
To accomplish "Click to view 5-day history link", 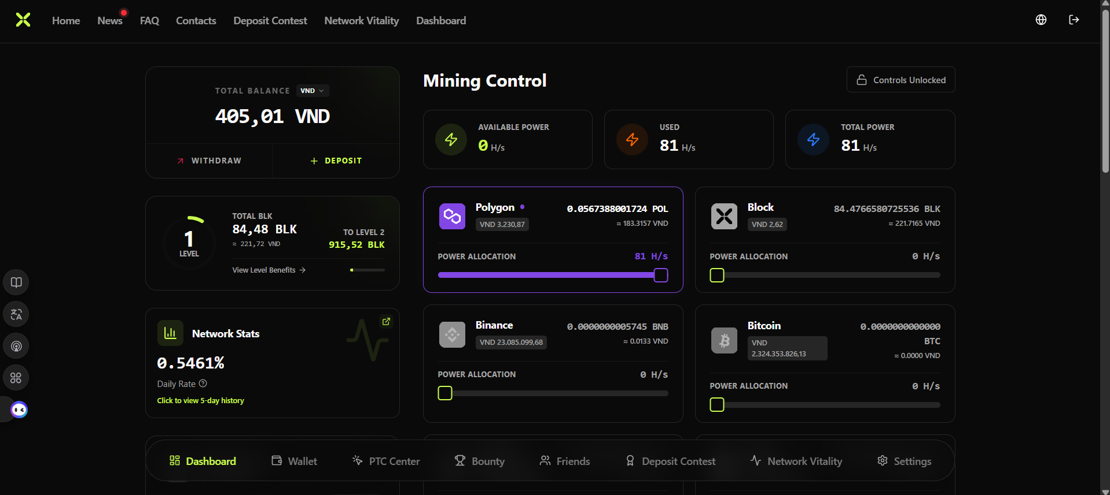I will [200, 400].
